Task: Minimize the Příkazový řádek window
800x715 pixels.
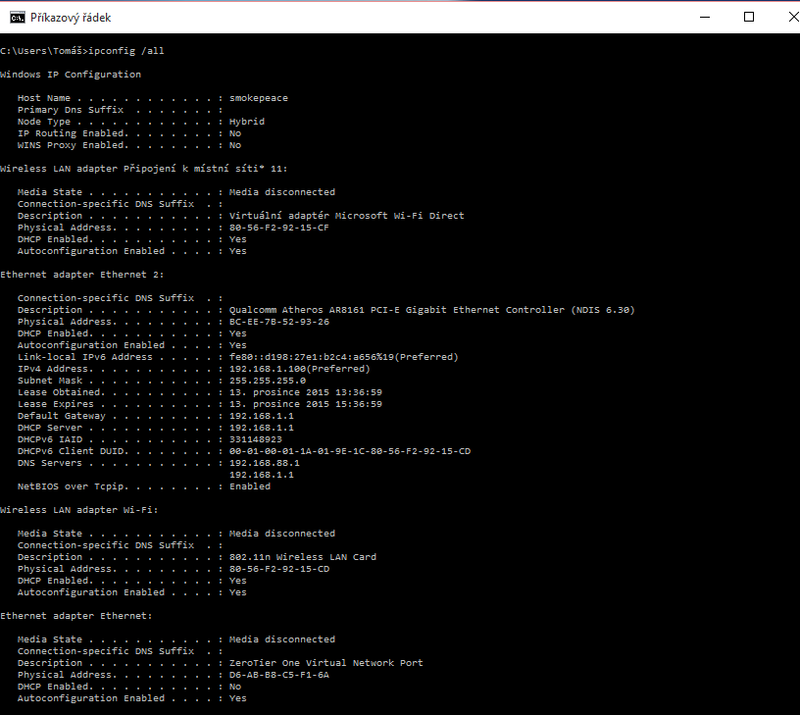Action: point(705,18)
